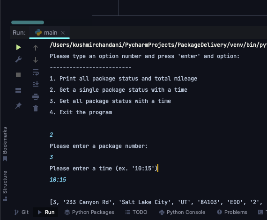Screen dimensions: 267x220
Task: Click the Down stack trace arrow
Action: (x=36, y=60)
